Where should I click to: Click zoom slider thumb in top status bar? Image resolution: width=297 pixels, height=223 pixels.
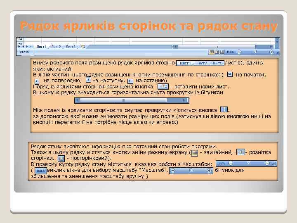pyautogui.click(x=255, y=52)
